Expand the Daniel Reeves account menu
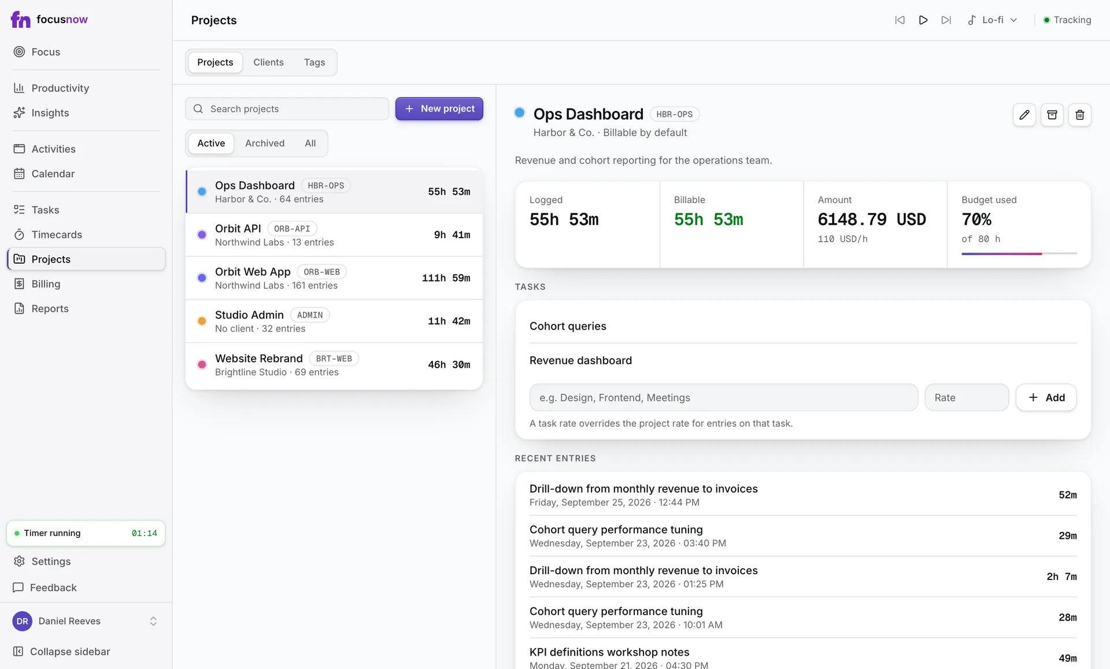1110x669 pixels. point(86,621)
